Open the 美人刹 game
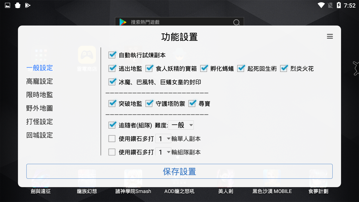Image resolution: width=359 pixels, height=202 pixels. 225,191
